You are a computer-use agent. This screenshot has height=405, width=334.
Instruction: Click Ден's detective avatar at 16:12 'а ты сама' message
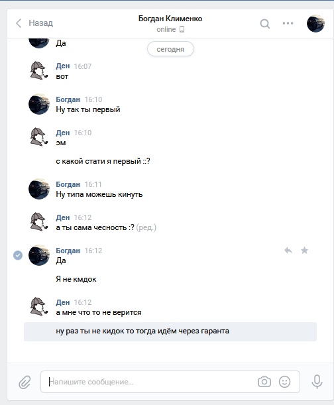38,222
